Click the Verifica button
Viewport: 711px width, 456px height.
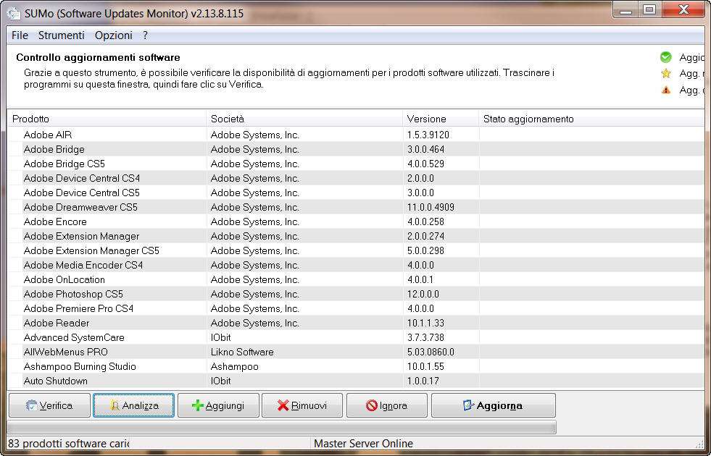[x=49, y=405]
